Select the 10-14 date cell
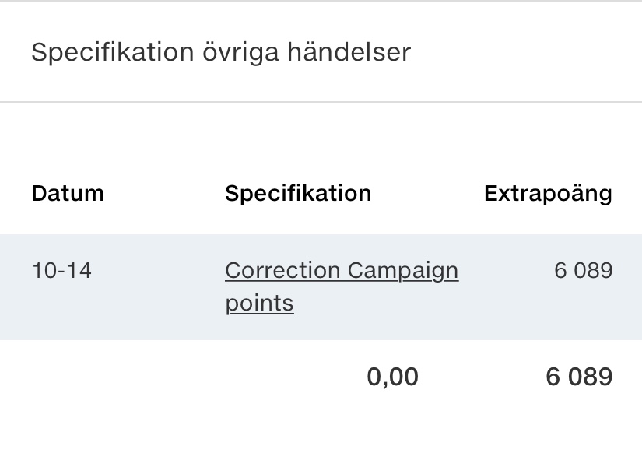This screenshot has height=453, width=642. 61,271
